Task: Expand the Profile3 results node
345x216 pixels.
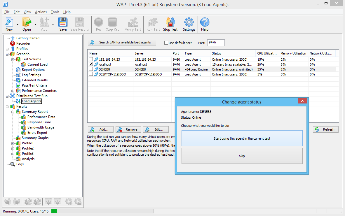Action: (x=13, y=154)
